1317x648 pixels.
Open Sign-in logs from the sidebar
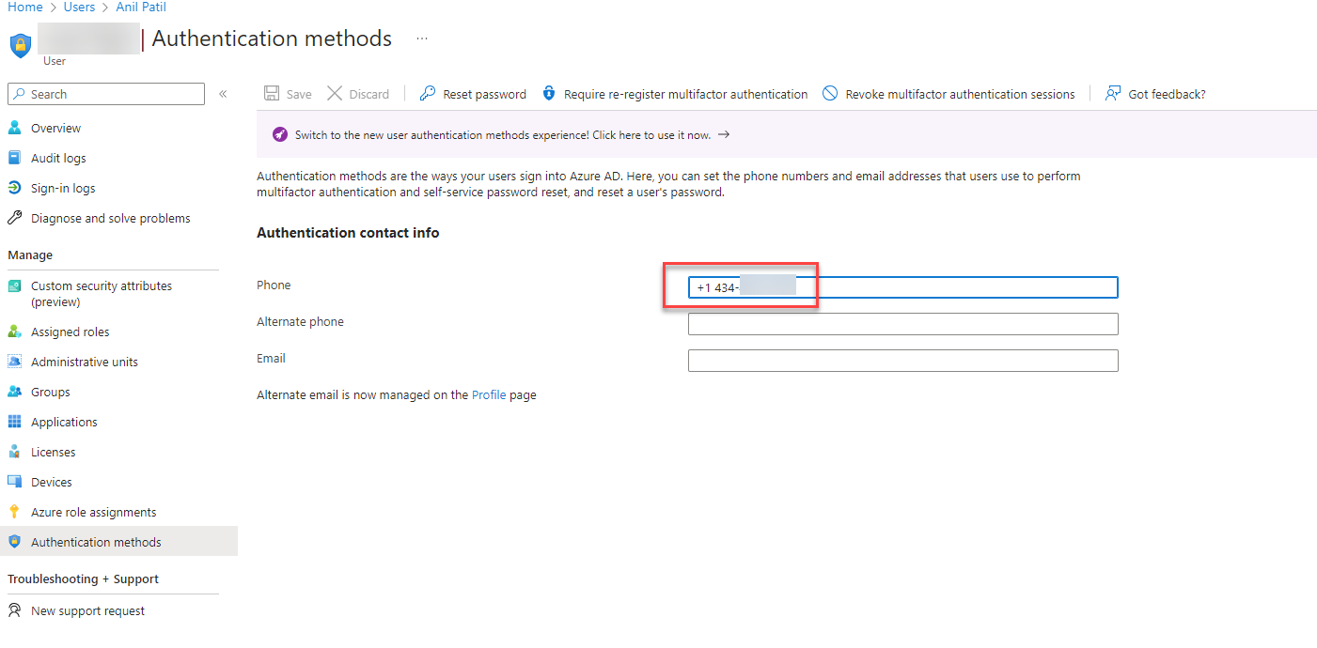(63, 187)
